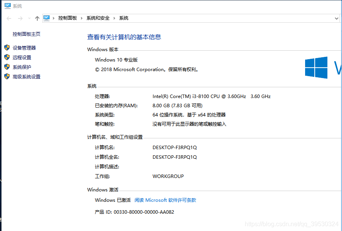Image resolution: width=342 pixels, height=231 pixels.
Task: Select 系统 breadcrumb in address bar
Action: (124, 18)
